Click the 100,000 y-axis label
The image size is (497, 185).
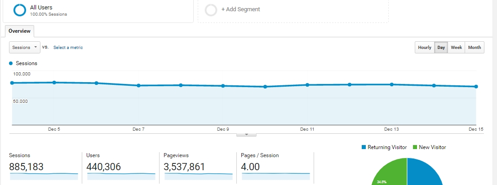[22, 74]
